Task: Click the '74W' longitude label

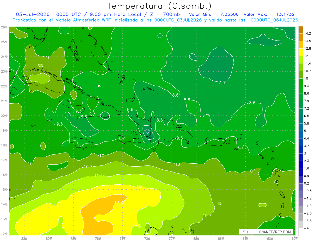Action: click(x=122, y=238)
